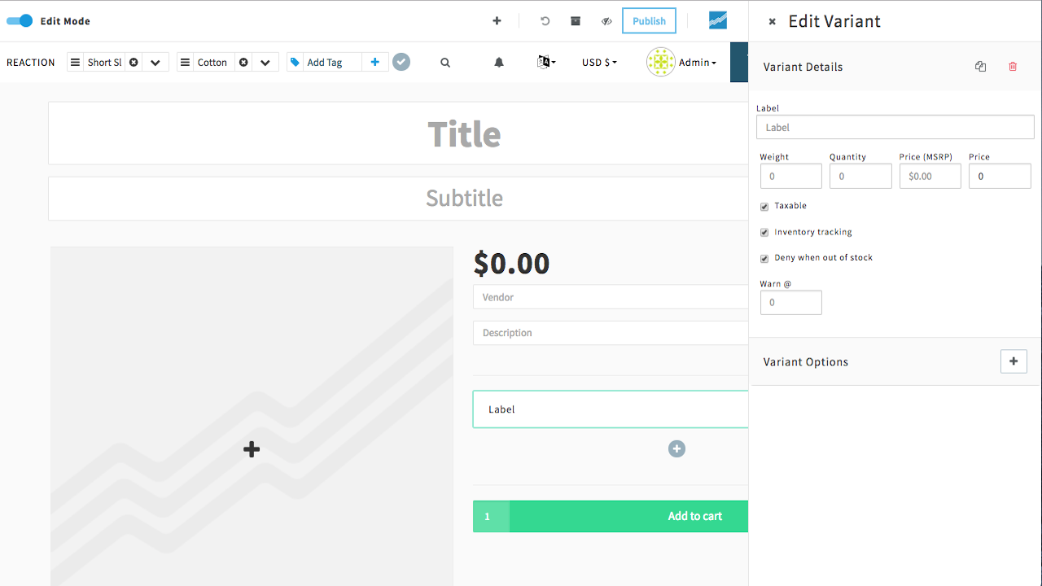
Task: Expand the Short Sl tag chevron
Action: click(155, 63)
